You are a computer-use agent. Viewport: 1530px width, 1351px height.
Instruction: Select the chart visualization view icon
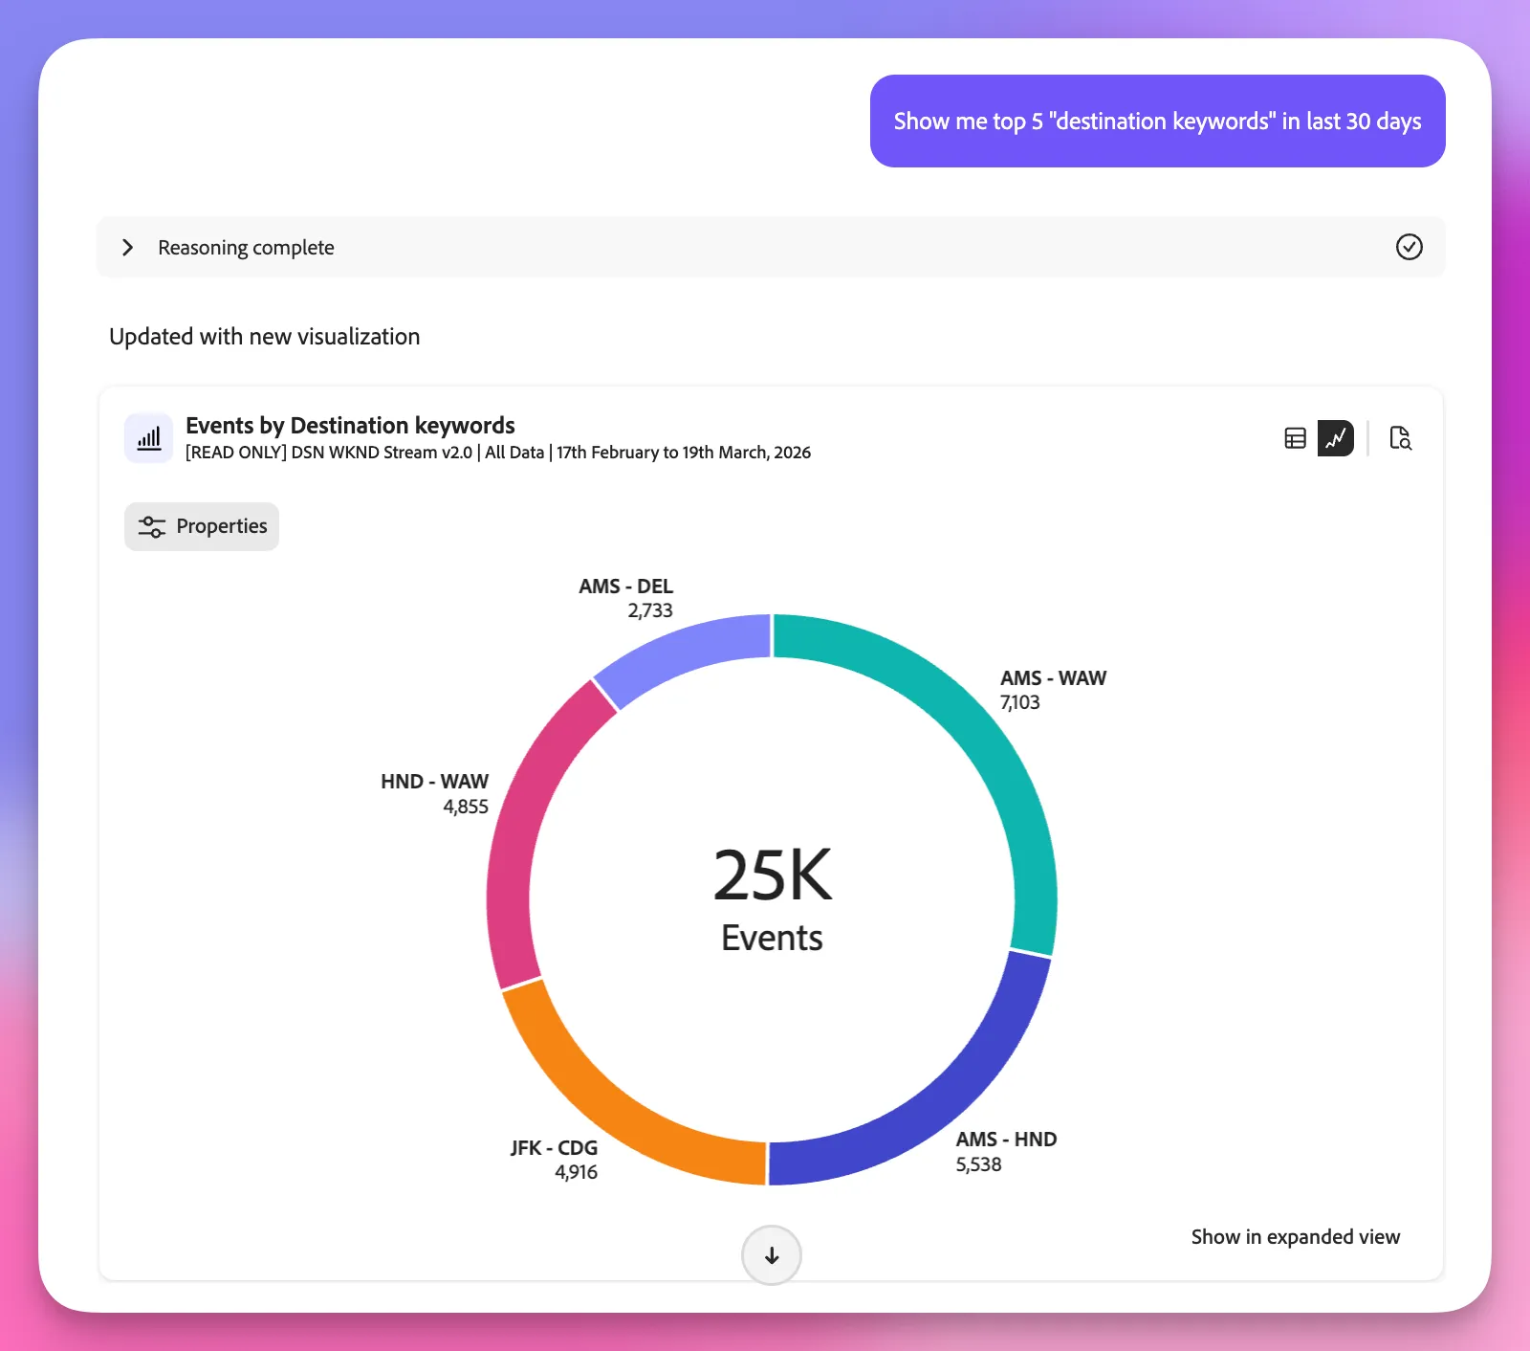click(1335, 438)
